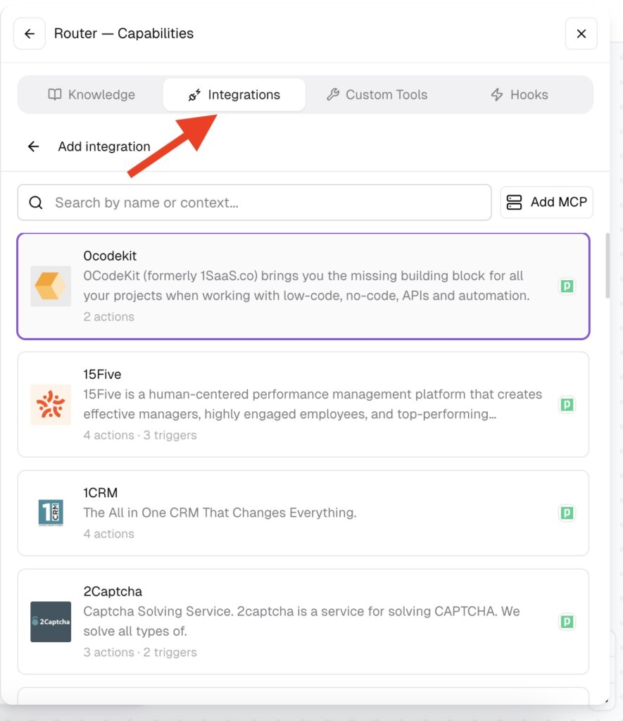Click '4 actions · 3 triggers' under 15Five
623x721 pixels.
[x=140, y=435]
